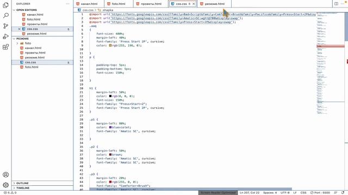
Task: Click LF line ending in status bar
Action: tap(295, 193)
